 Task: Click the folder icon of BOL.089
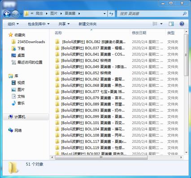pos(57,104)
